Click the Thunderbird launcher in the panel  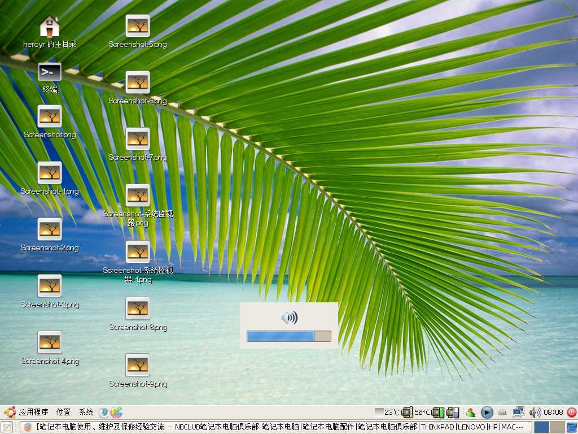[x=104, y=413]
